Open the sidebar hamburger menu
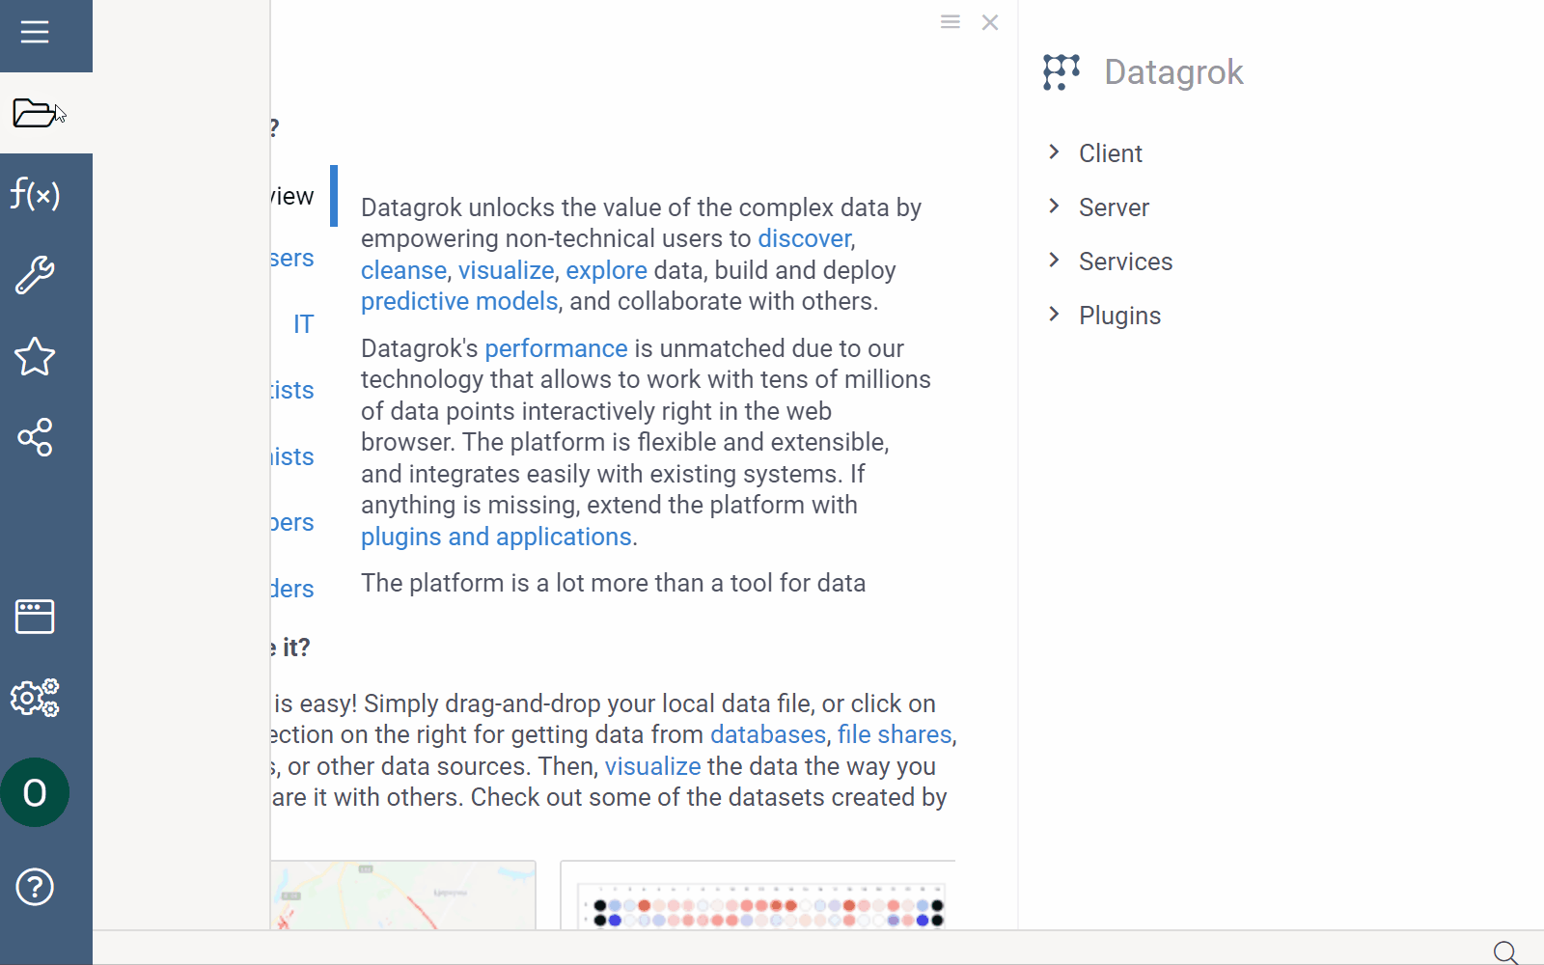This screenshot has height=965, width=1544. (35, 31)
